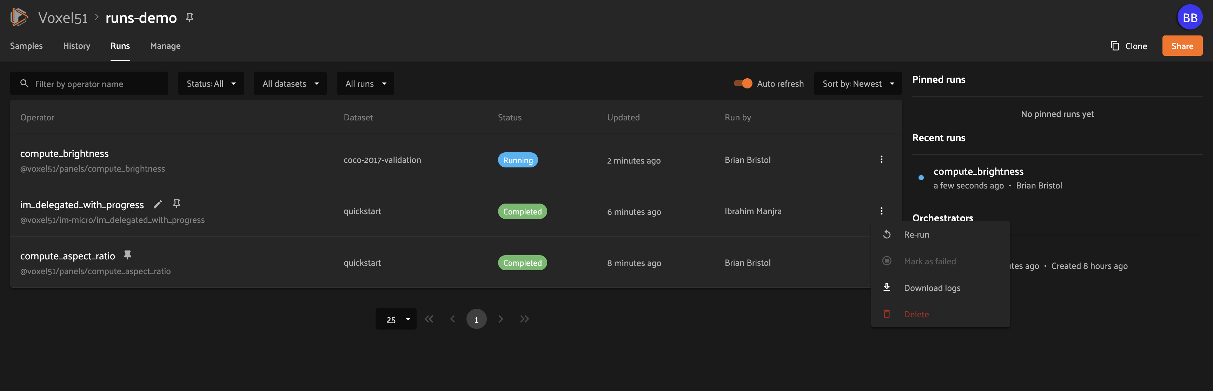
Task: Switch to the Manage tab
Action: click(x=166, y=46)
